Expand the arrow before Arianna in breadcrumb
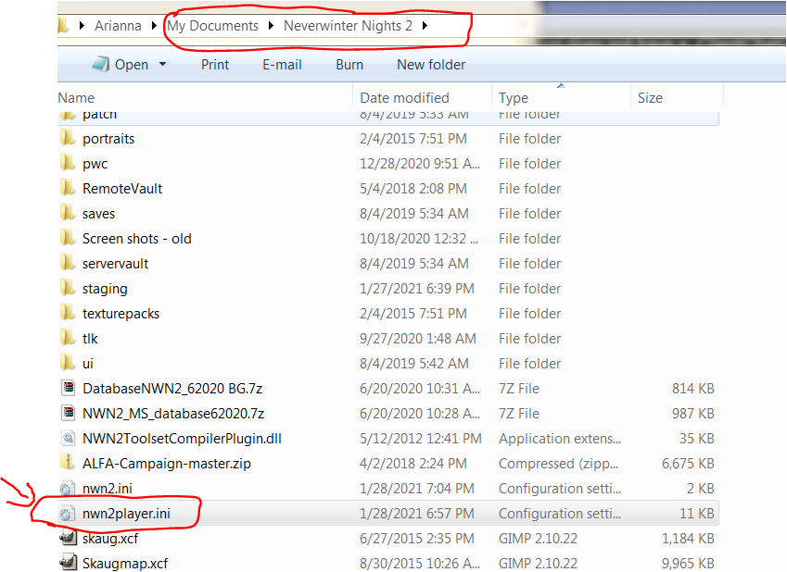 coord(82,26)
